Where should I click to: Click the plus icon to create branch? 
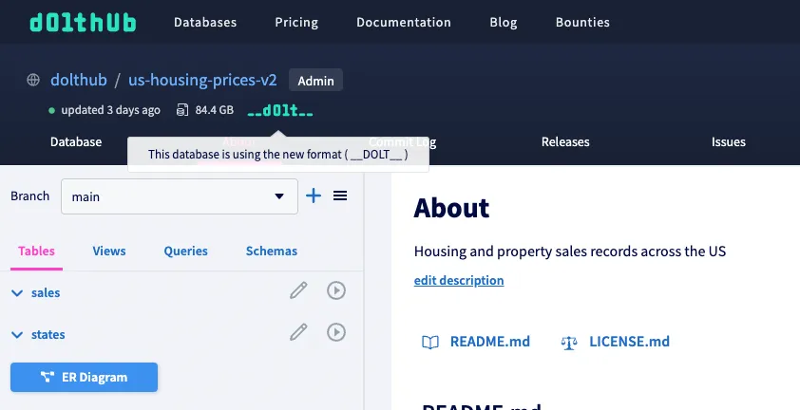[x=314, y=196]
